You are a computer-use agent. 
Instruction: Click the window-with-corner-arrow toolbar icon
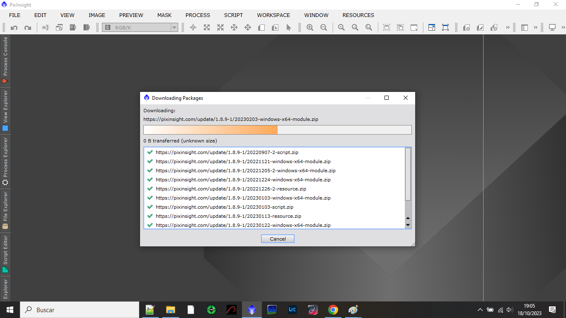pyautogui.click(x=414, y=28)
